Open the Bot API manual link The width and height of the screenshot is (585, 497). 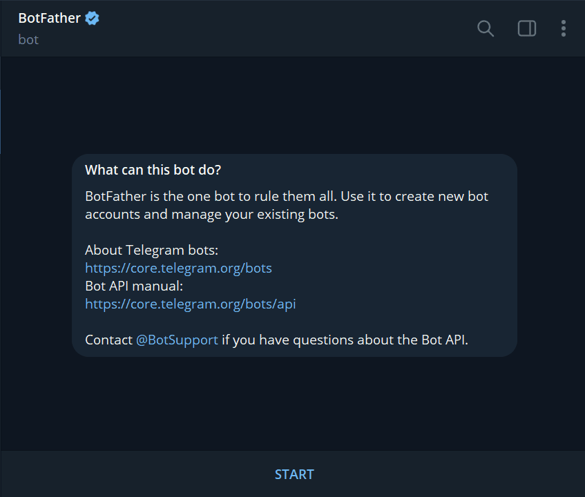pos(190,304)
